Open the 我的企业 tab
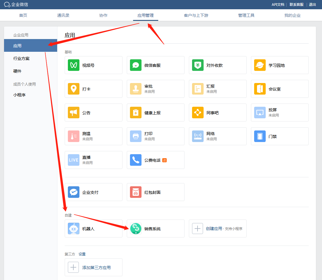The width and height of the screenshot is (322, 280). coord(293,15)
